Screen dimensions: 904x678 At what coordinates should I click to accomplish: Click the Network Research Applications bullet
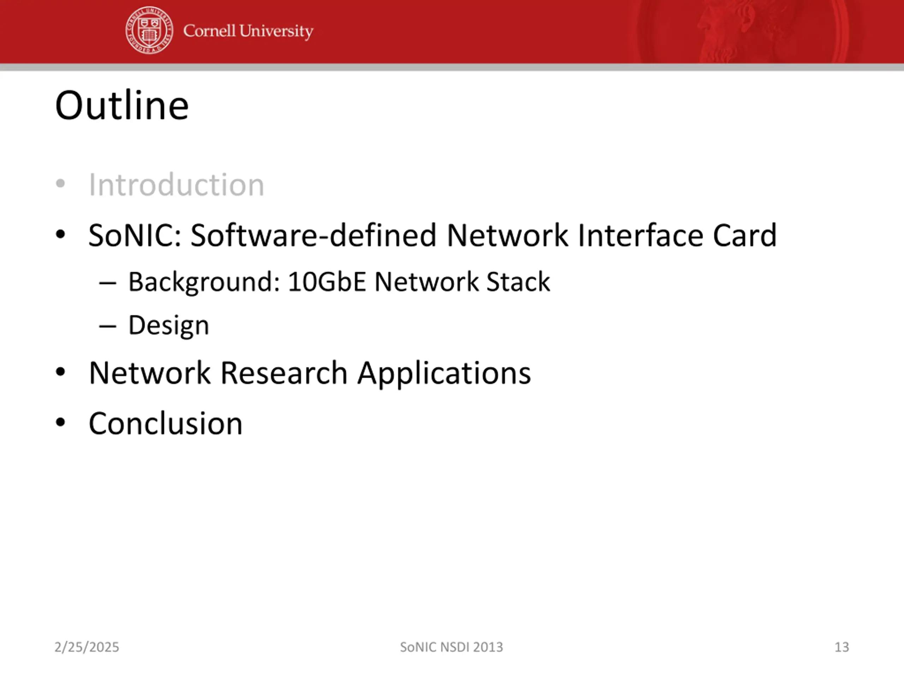[x=310, y=373]
